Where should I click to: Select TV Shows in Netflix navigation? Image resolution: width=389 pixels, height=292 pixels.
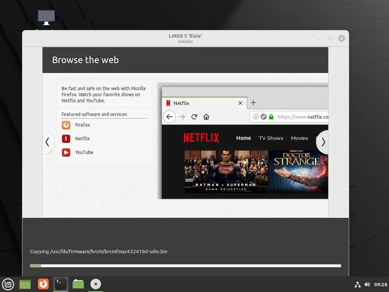coord(271,138)
